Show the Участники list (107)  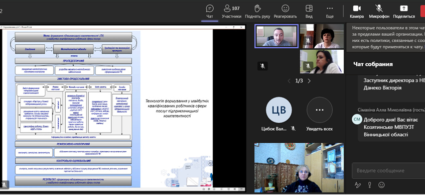coord(231,12)
